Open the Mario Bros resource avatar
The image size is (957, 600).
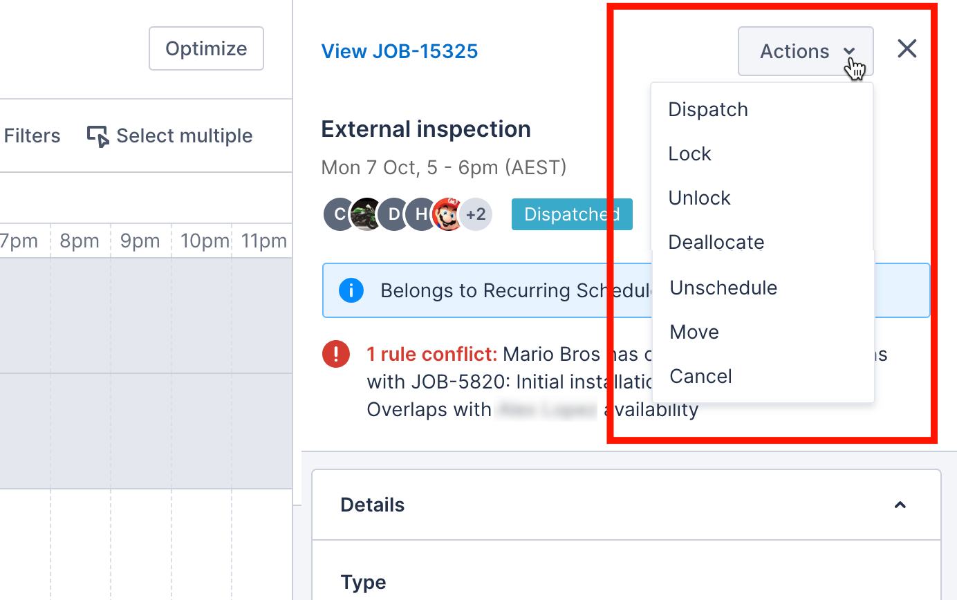447,214
